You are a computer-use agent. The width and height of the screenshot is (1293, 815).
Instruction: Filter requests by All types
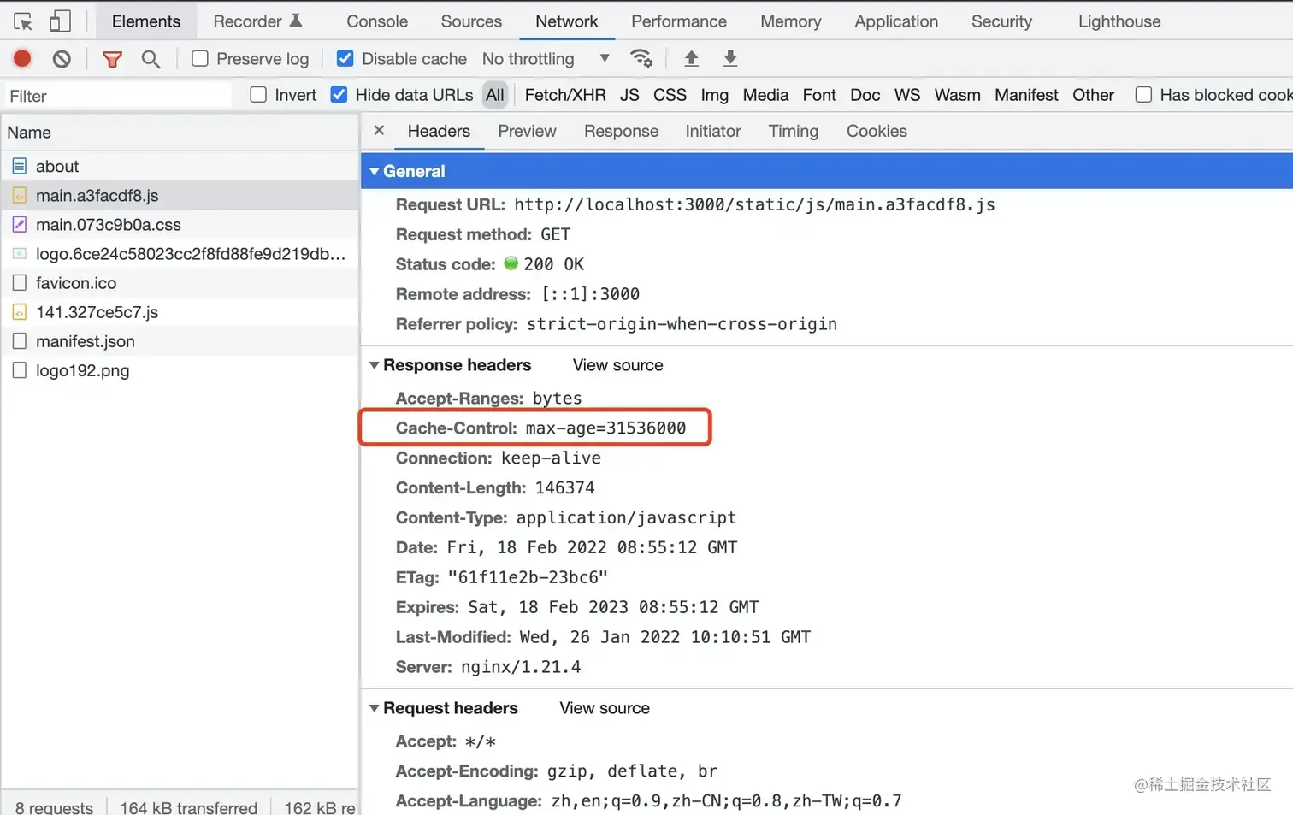point(495,95)
